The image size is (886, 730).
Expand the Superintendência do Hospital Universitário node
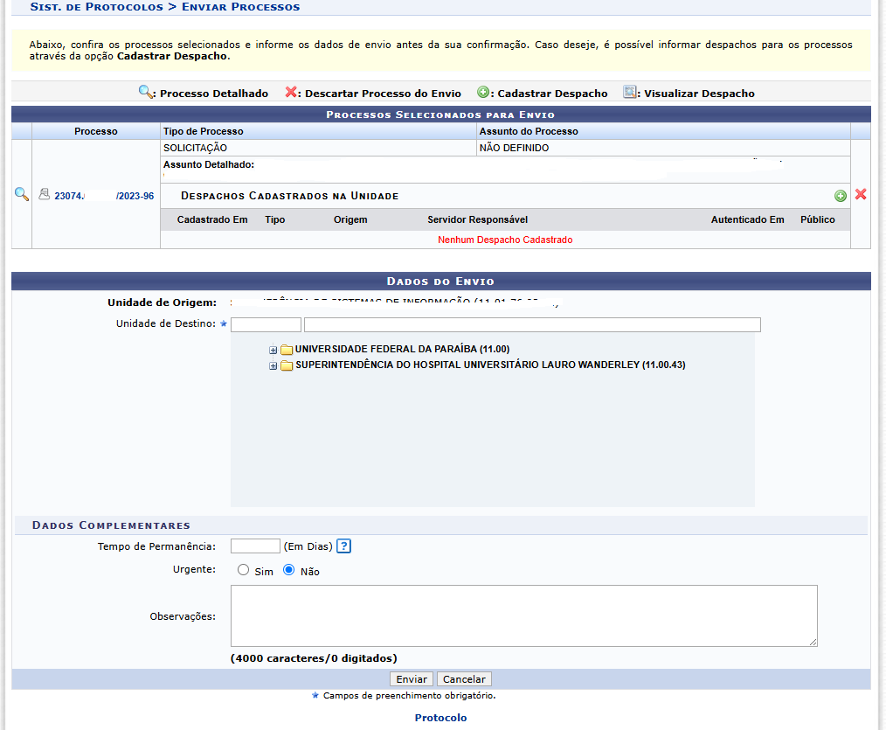pos(273,365)
